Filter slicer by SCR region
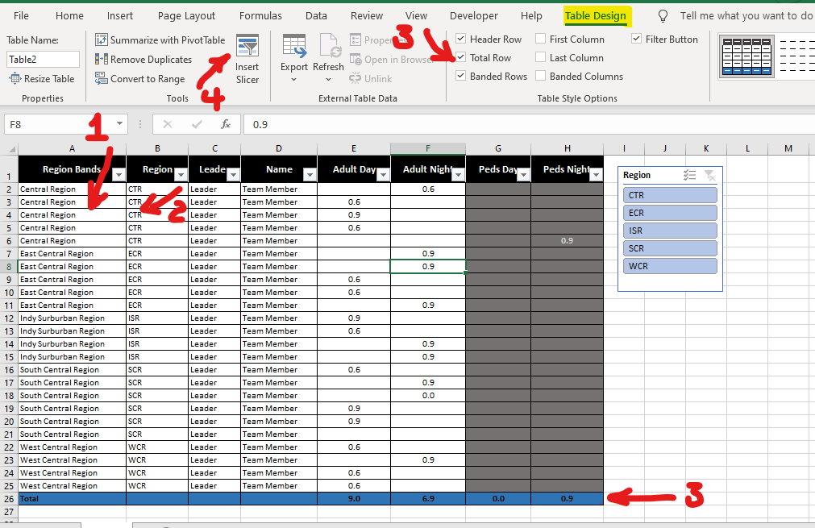815x528 pixels. coord(670,248)
